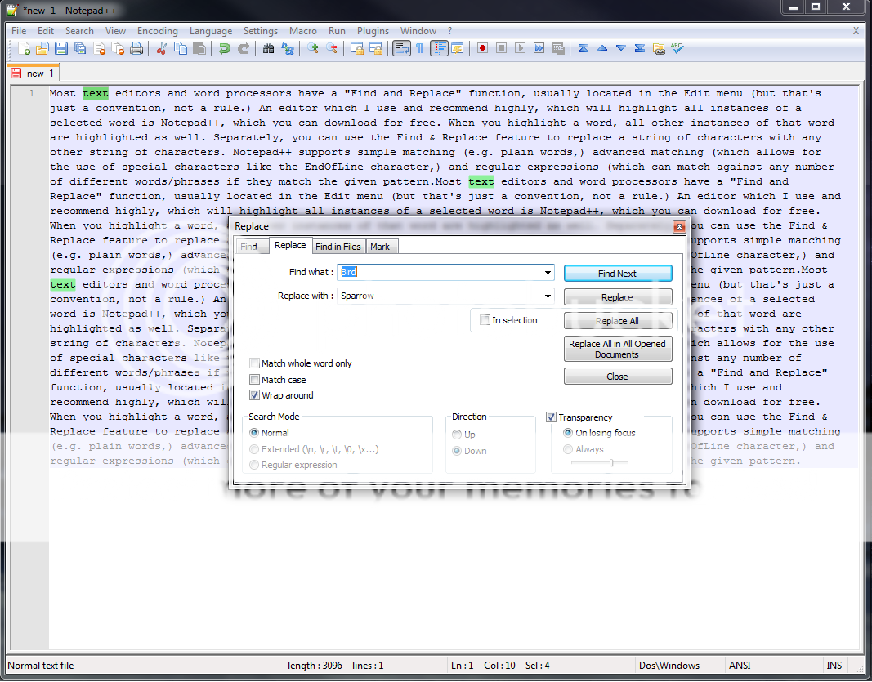The image size is (872, 682).
Task: Click the Print toolbar icon
Action: pos(136,49)
